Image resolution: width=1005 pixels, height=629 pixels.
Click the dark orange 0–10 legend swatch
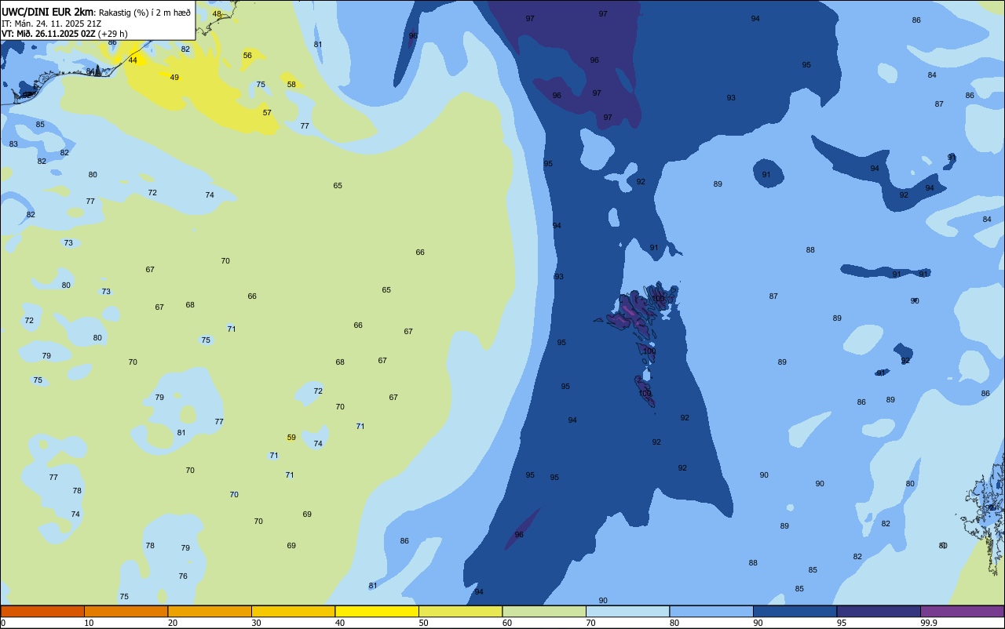click(x=42, y=611)
